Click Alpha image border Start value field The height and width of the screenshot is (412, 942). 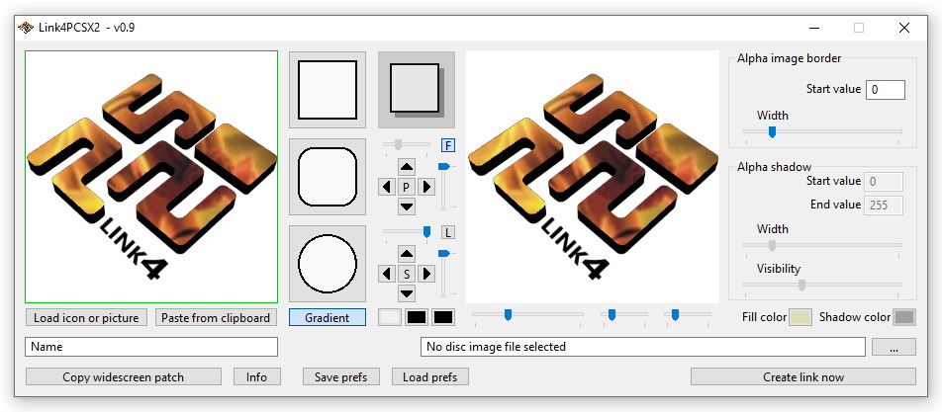tap(886, 89)
